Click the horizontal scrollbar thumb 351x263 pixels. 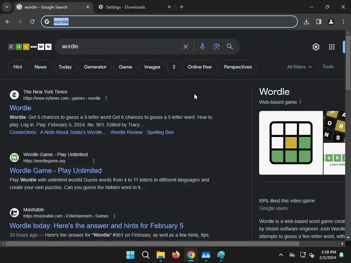(152, 244)
